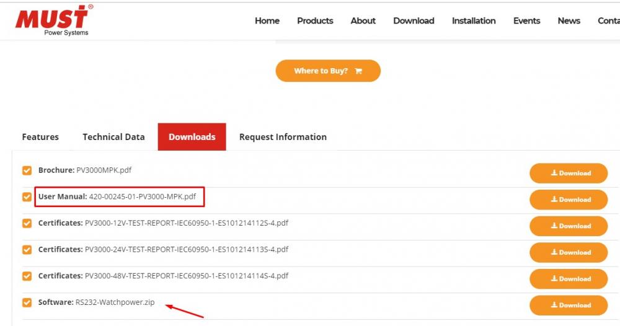The height and width of the screenshot is (326, 620).
Task: Download the RS232-Watchpower.zip software
Action: (x=568, y=305)
